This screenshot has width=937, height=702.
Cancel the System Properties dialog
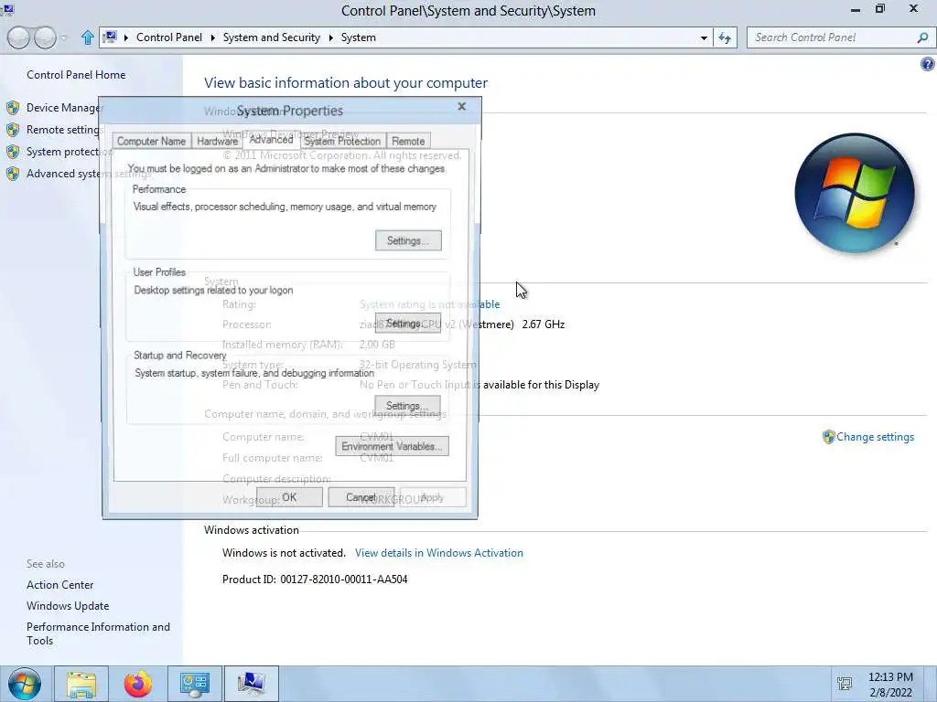coord(361,497)
